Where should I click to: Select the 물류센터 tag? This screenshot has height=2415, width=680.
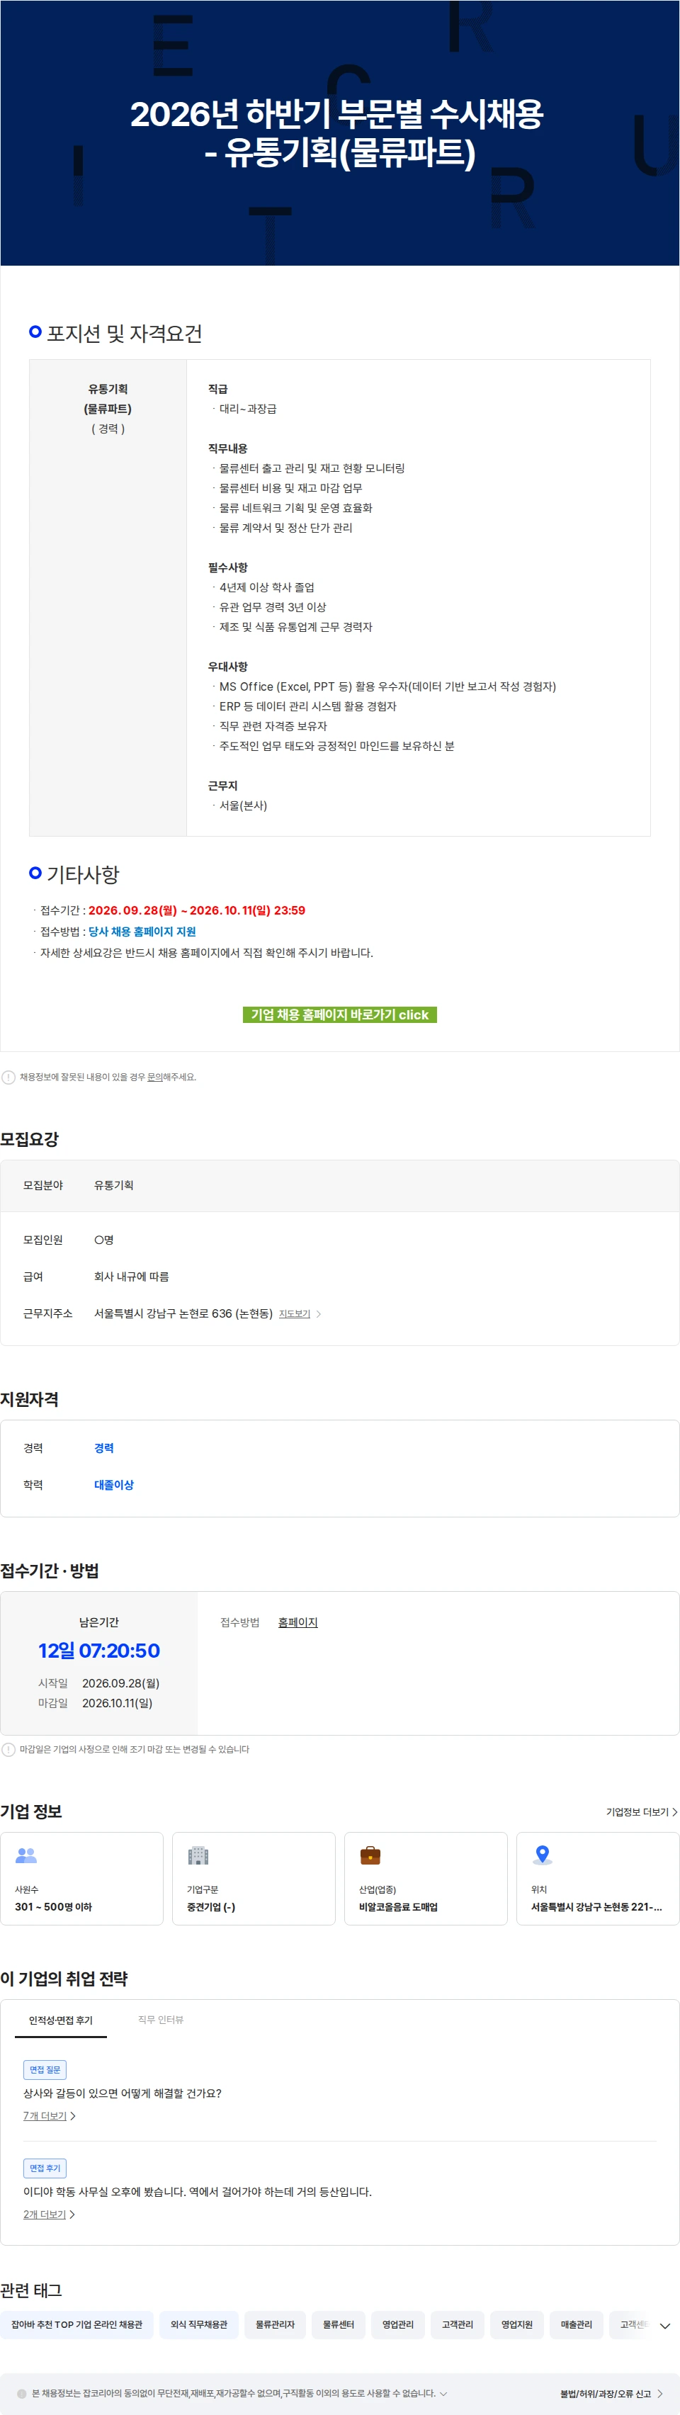pos(339,2324)
